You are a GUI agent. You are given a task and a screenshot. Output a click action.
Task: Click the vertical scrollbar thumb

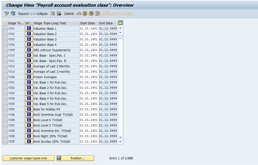[x=121, y=37]
